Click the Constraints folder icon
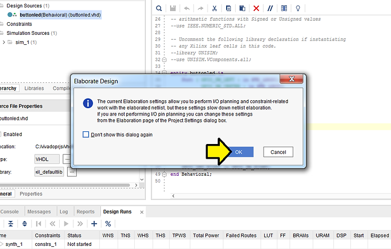Viewport: 391px width, 249px height. 2,24
